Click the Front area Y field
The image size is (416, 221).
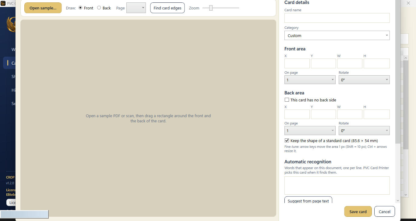[323, 63]
